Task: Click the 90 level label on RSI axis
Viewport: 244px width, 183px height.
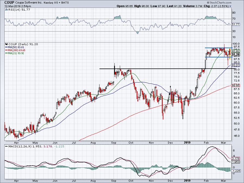Action: click(234, 13)
